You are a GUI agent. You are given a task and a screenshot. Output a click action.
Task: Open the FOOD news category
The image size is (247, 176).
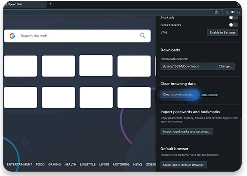pyautogui.click(x=40, y=164)
